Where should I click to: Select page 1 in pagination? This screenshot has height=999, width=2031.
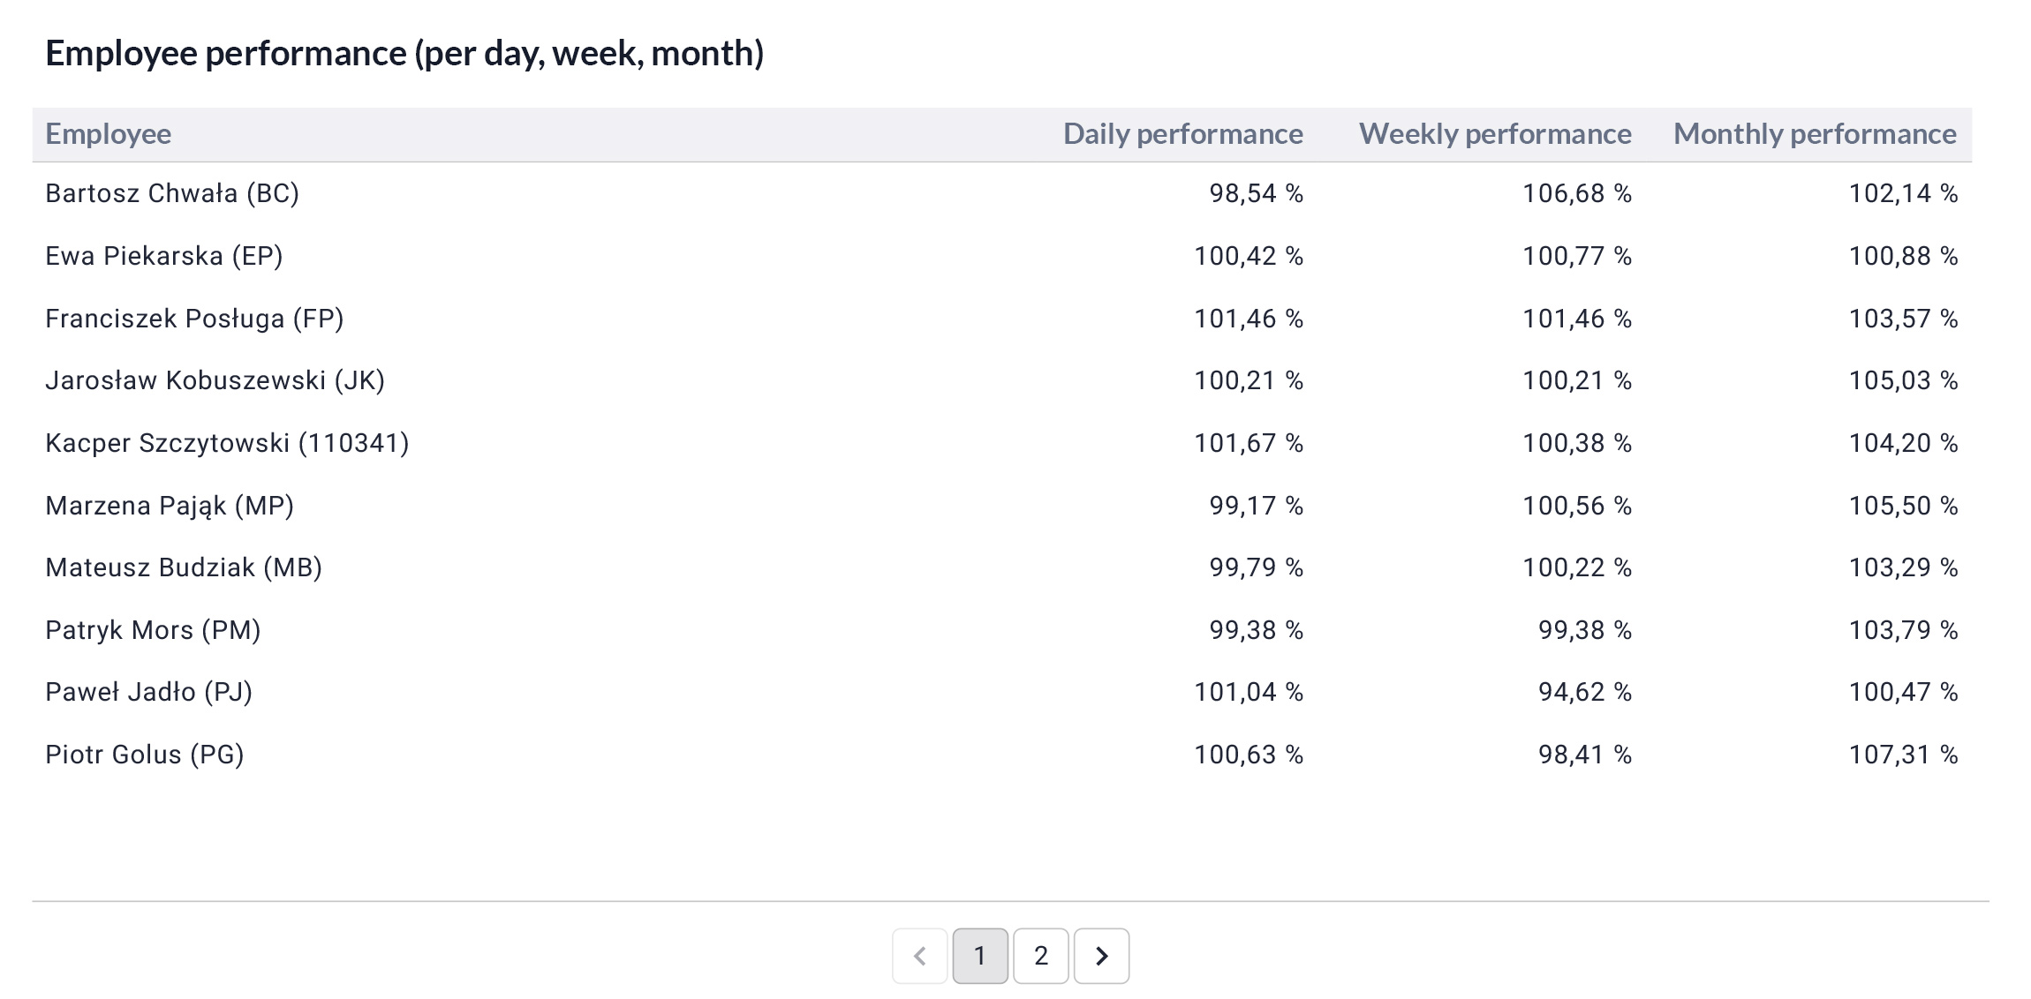[980, 956]
